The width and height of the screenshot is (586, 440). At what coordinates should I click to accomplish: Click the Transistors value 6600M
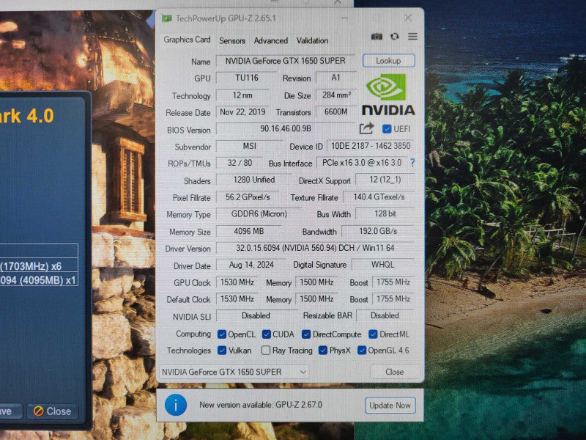coord(336,112)
